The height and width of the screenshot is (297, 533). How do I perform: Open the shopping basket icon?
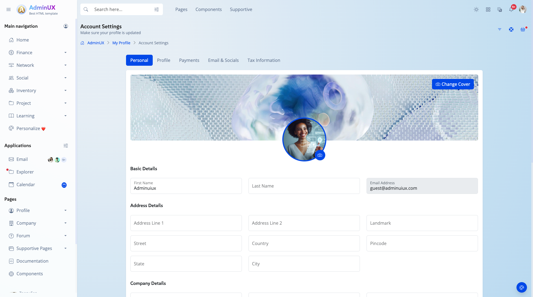pos(523,29)
